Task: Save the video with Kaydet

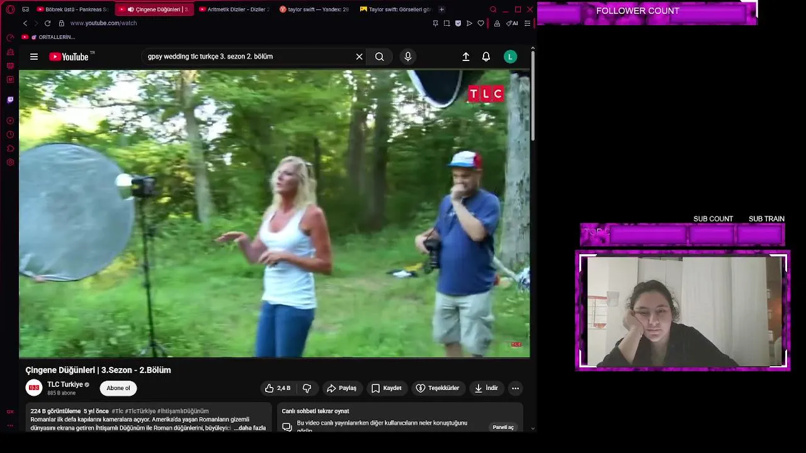Action: (387, 388)
